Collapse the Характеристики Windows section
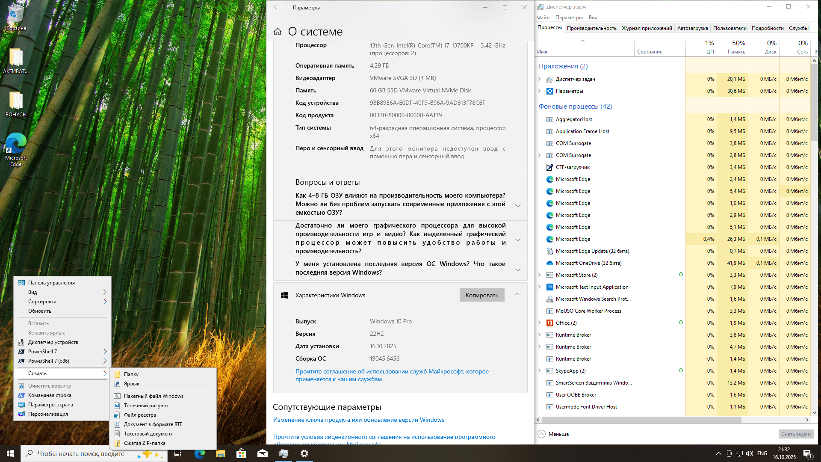Image resolution: width=821 pixels, height=462 pixels. coord(517,294)
